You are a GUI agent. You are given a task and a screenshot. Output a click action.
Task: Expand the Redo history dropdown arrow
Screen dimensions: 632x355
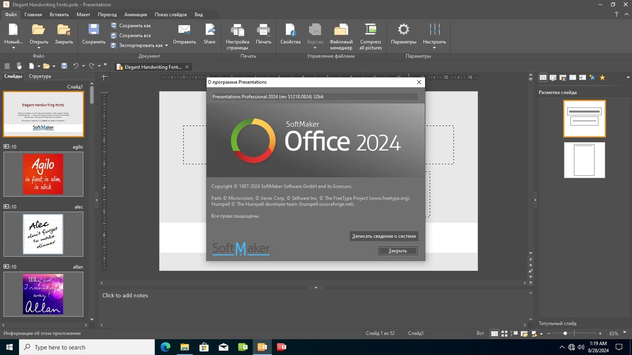click(99, 66)
